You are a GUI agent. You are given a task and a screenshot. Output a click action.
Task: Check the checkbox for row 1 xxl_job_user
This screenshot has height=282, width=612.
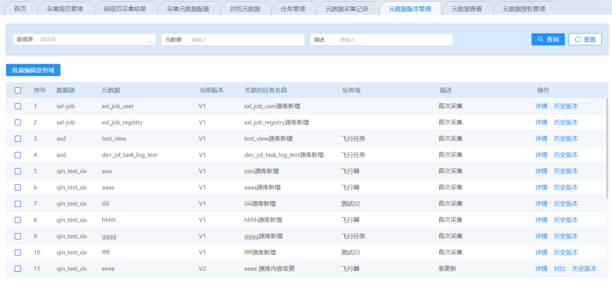pyautogui.click(x=18, y=106)
